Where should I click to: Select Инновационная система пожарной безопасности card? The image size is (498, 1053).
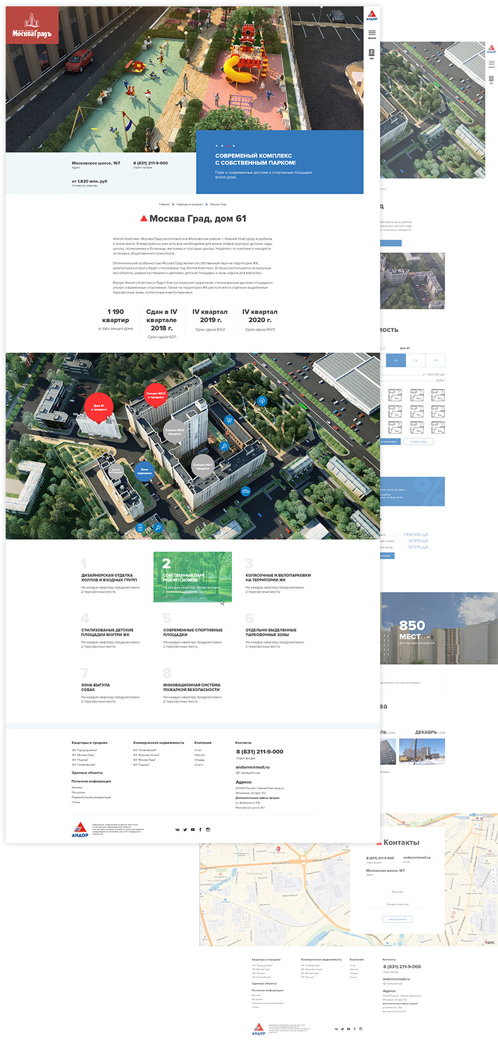coord(192,687)
